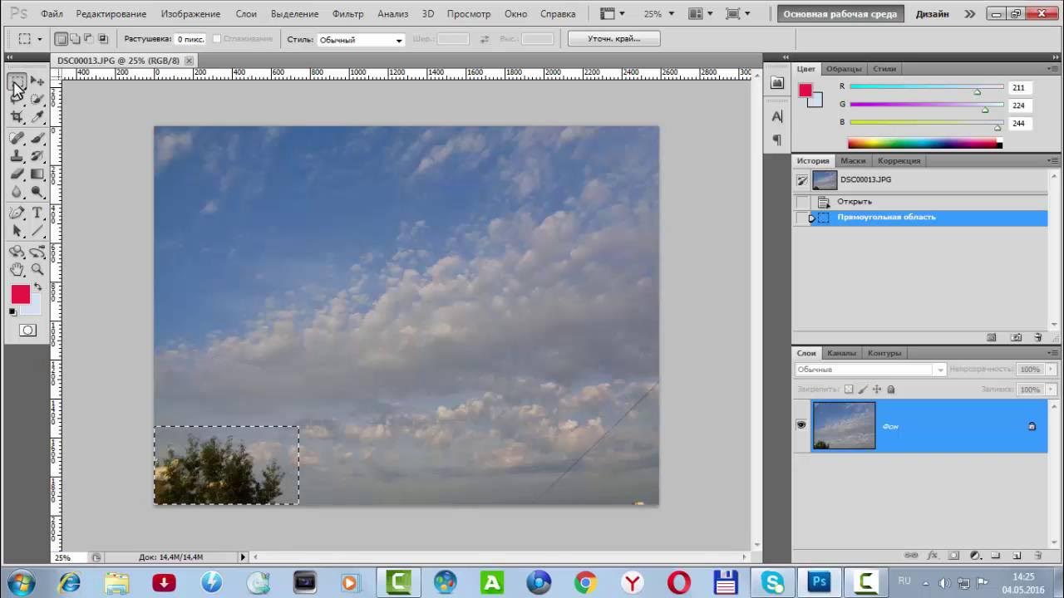This screenshot has width=1064, height=598.
Task: Toggle Сглаживание anti-alias checkbox
Action: click(x=217, y=39)
